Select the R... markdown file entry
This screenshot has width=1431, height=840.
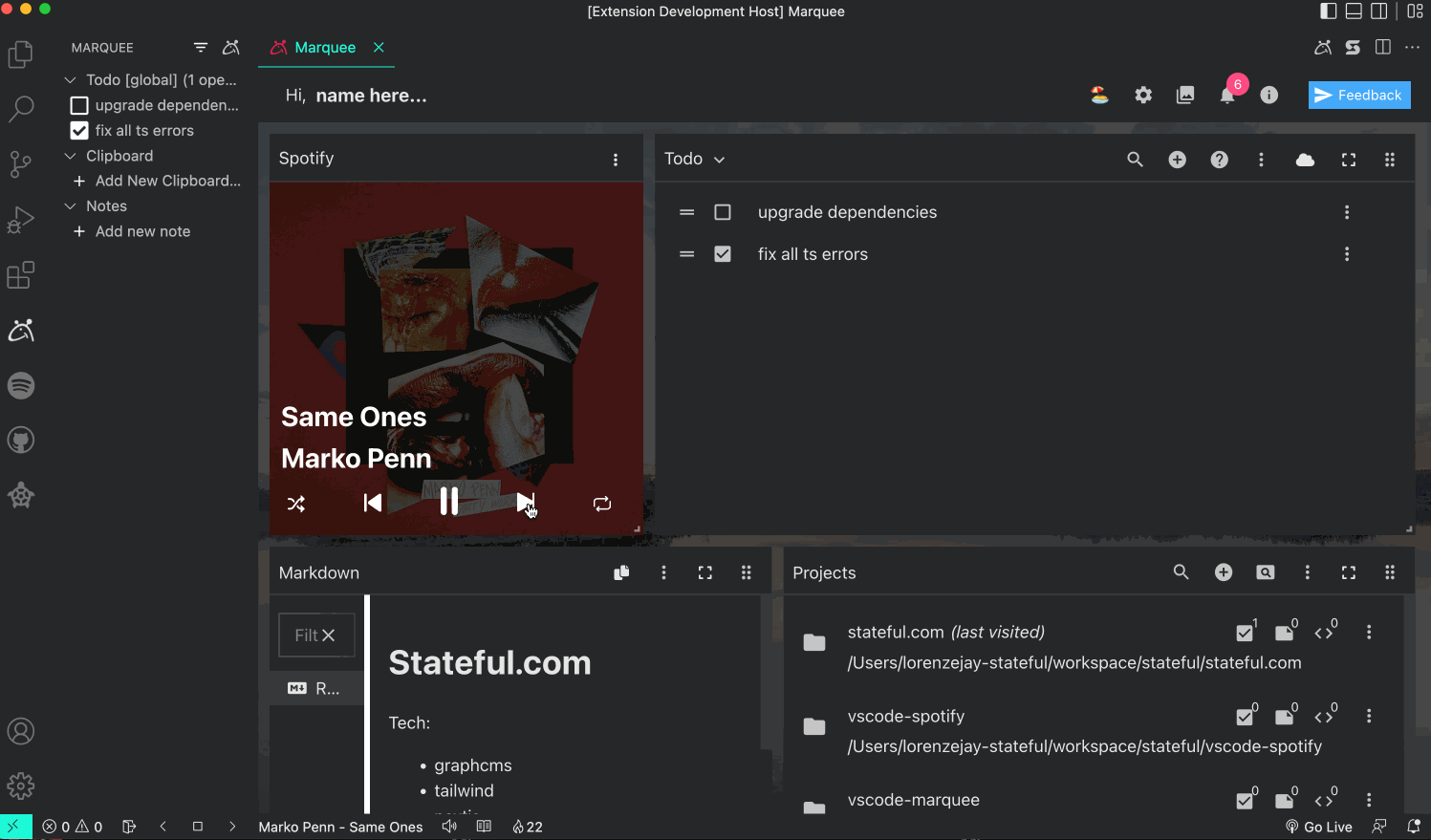coord(316,688)
